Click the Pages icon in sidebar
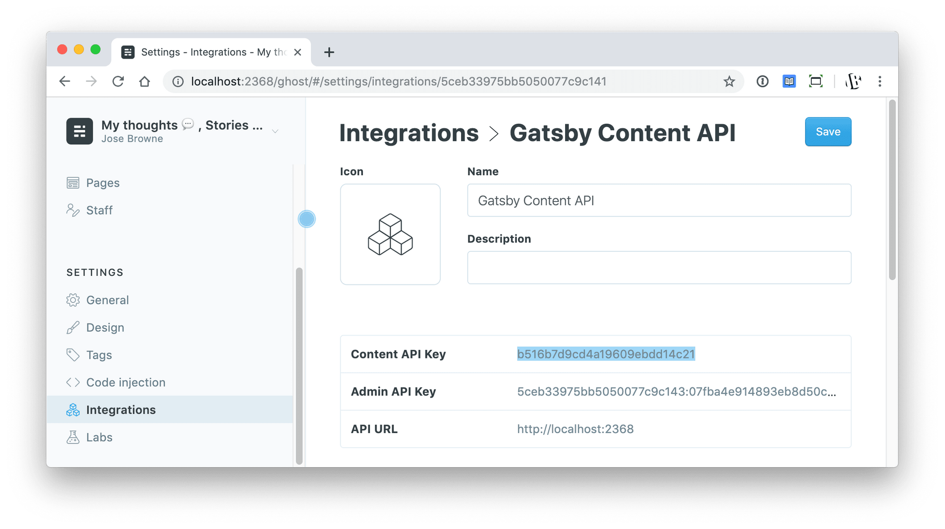The height and width of the screenshot is (529, 945). (x=73, y=182)
